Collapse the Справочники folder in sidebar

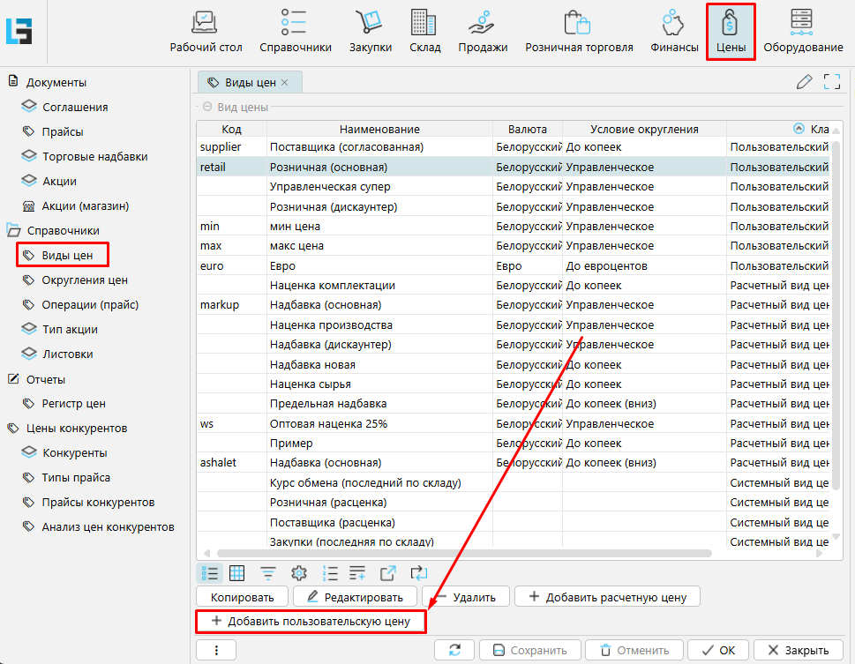tap(13, 230)
